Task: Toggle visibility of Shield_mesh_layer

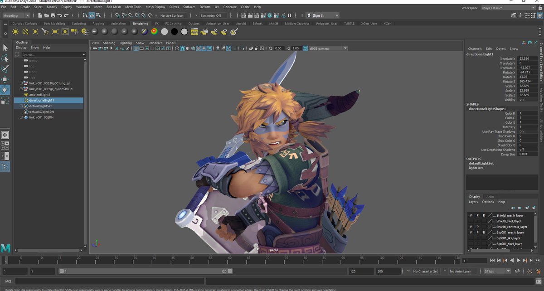Action: click(x=471, y=215)
